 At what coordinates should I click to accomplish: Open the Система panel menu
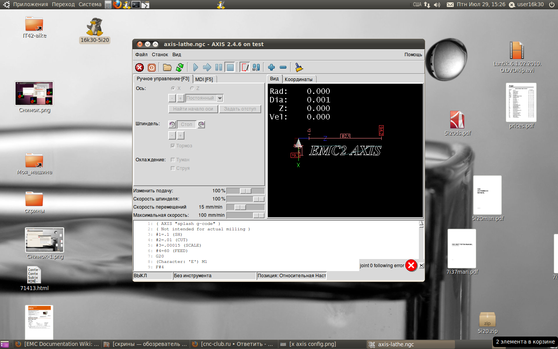pos(90,5)
